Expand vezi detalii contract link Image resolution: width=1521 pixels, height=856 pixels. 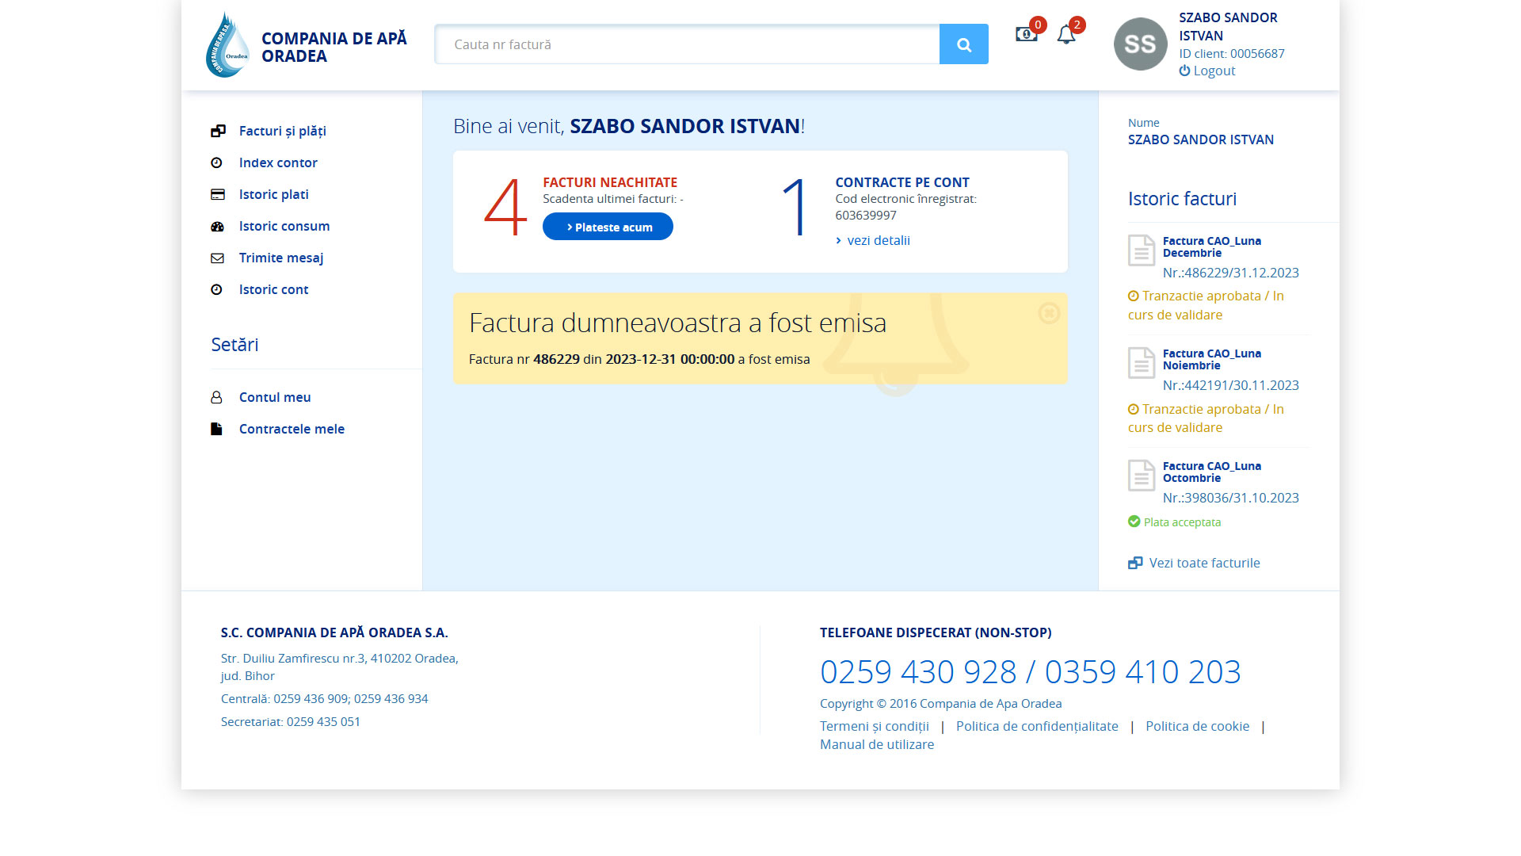(878, 240)
